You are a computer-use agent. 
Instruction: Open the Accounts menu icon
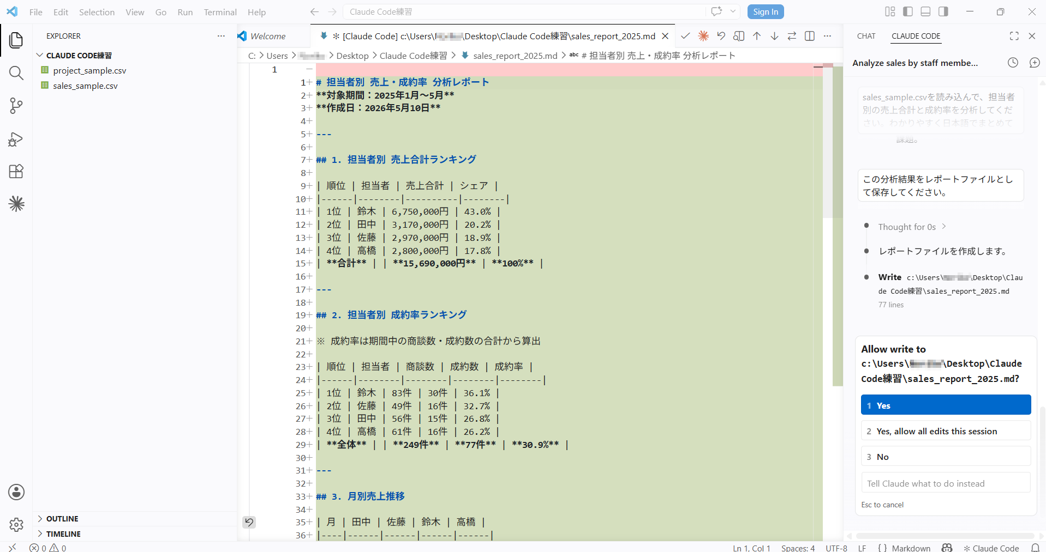pyautogui.click(x=16, y=492)
